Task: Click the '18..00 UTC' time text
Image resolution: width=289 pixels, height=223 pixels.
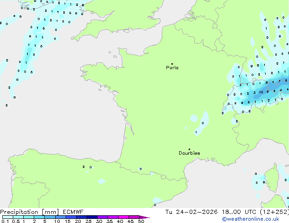Action: [x=239, y=212]
